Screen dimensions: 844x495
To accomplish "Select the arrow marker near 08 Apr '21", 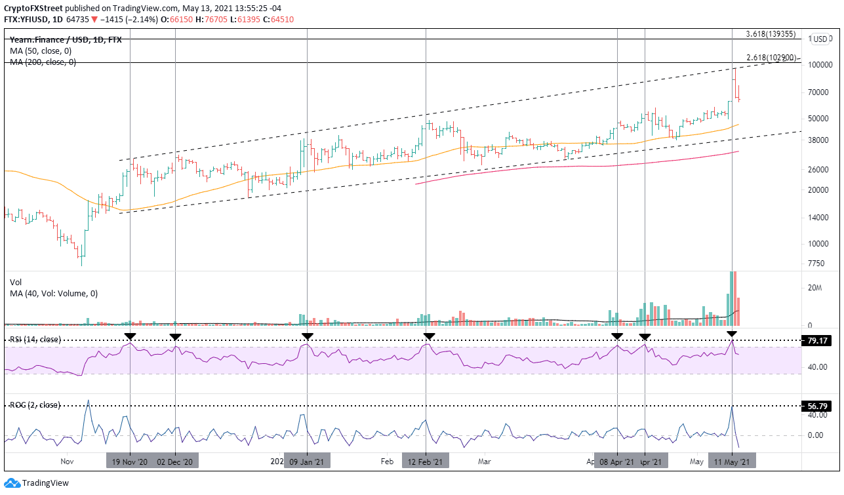I will (x=617, y=336).
